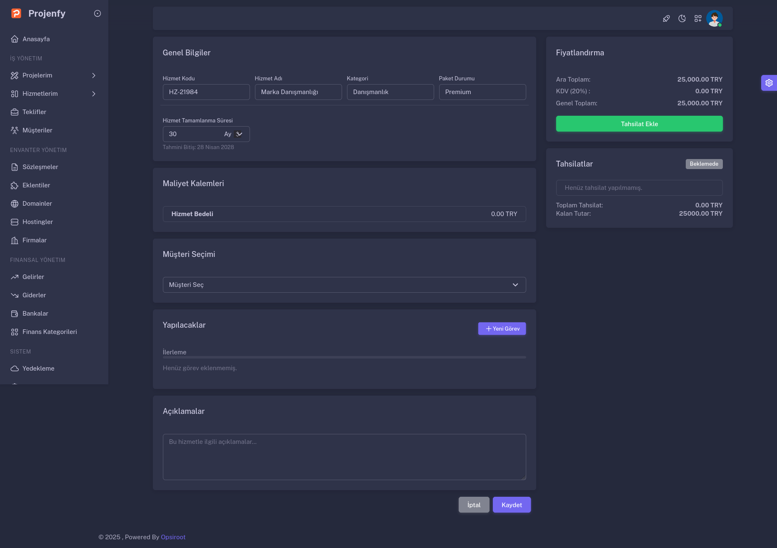The height and width of the screenshot is (548, 777).
Task: Focus the Açıklamalar text area
Action: tap(344, 457)
